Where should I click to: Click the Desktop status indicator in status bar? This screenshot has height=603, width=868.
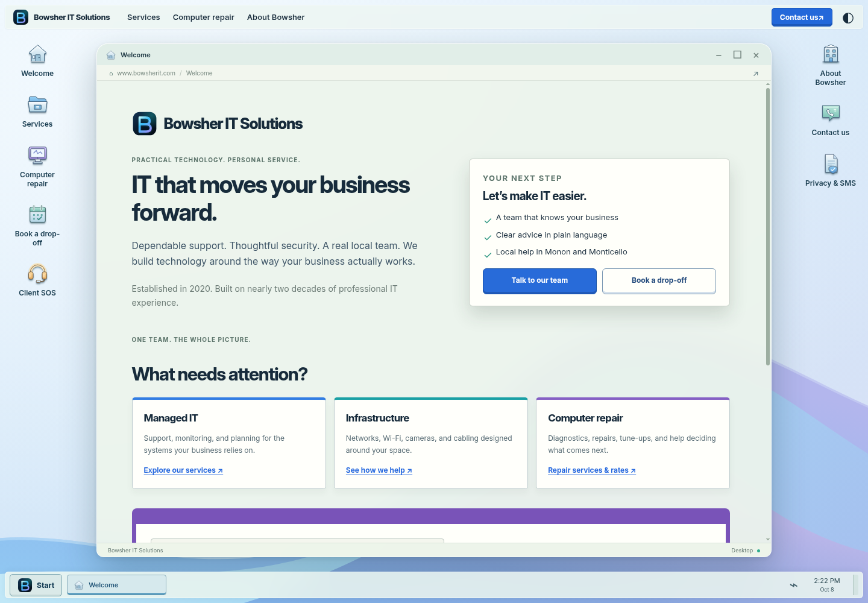(746, 551)
